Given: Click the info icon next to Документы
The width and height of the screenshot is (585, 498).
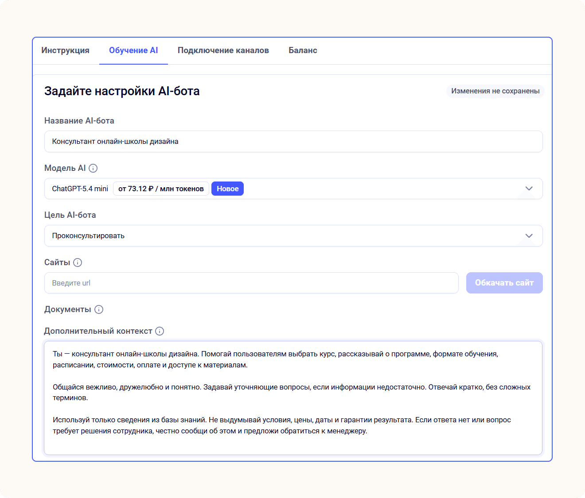Looking at the screenshot, I should [99, 309].
